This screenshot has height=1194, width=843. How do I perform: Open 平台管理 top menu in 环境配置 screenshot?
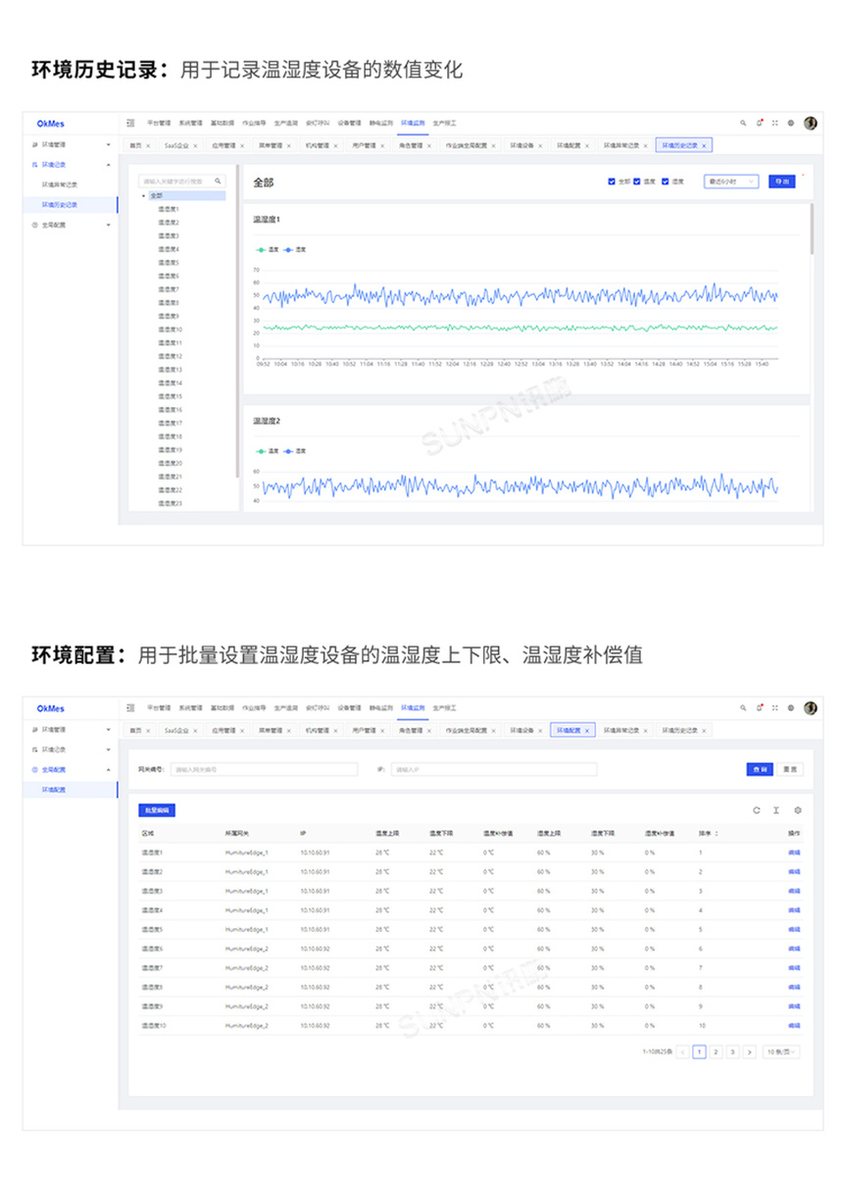pos(159,707)
